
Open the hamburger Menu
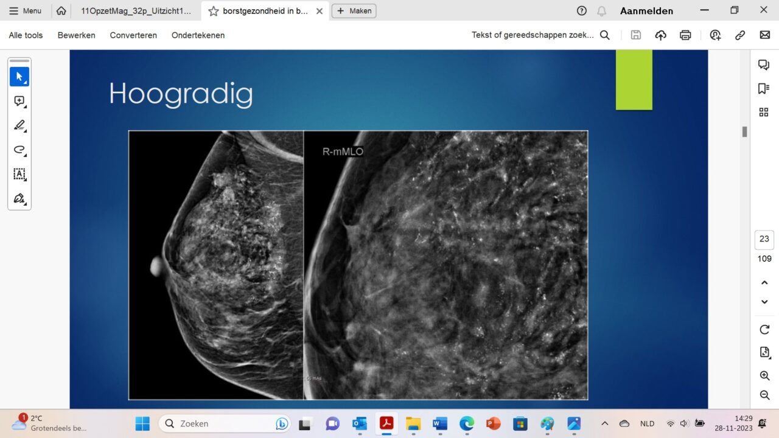click(x=26, y=11)
